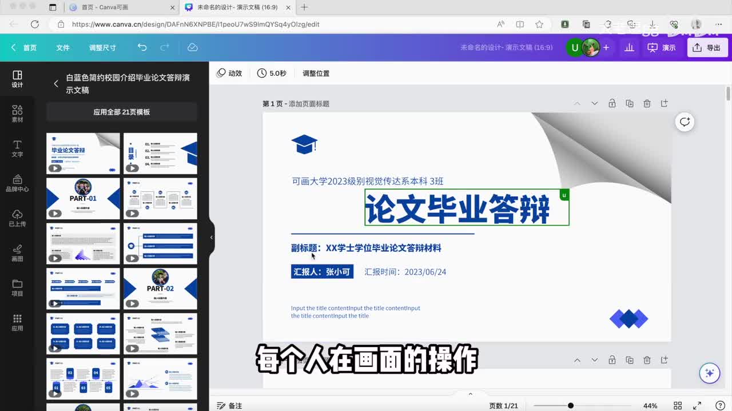This screenshot has width=732, height=411.
Task: Toggle the 备注 notes panel
Action: [229, 405]
